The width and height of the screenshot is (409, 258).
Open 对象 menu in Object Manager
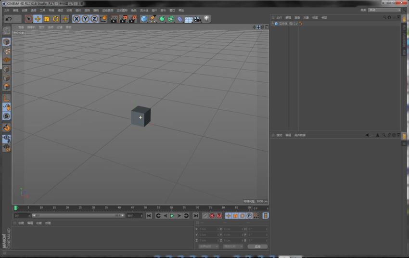pos(306,18)
